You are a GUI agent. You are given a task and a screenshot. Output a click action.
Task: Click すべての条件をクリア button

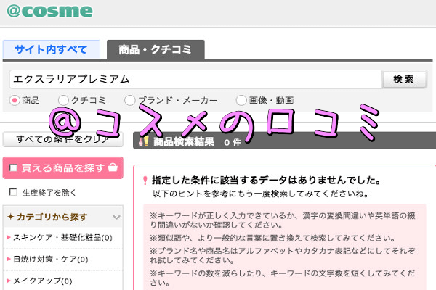coord(62,139)
